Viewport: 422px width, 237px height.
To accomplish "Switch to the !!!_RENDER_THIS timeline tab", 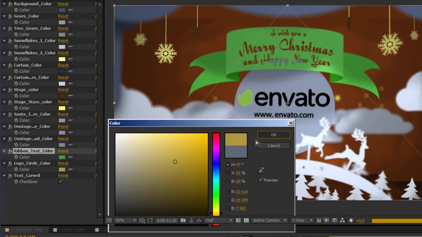I will [x=25, y=230].
